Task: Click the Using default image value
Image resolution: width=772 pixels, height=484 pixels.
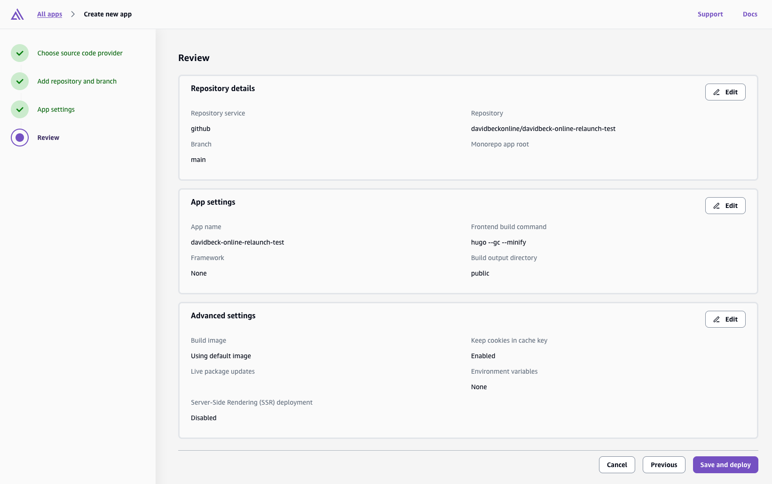Action: pyautogui.click(x=221, y=356)
